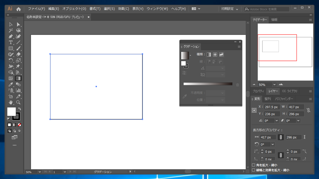Switch to the パスファインダー tab
This screenshot has height=179, width=319.
click(284, 99)
